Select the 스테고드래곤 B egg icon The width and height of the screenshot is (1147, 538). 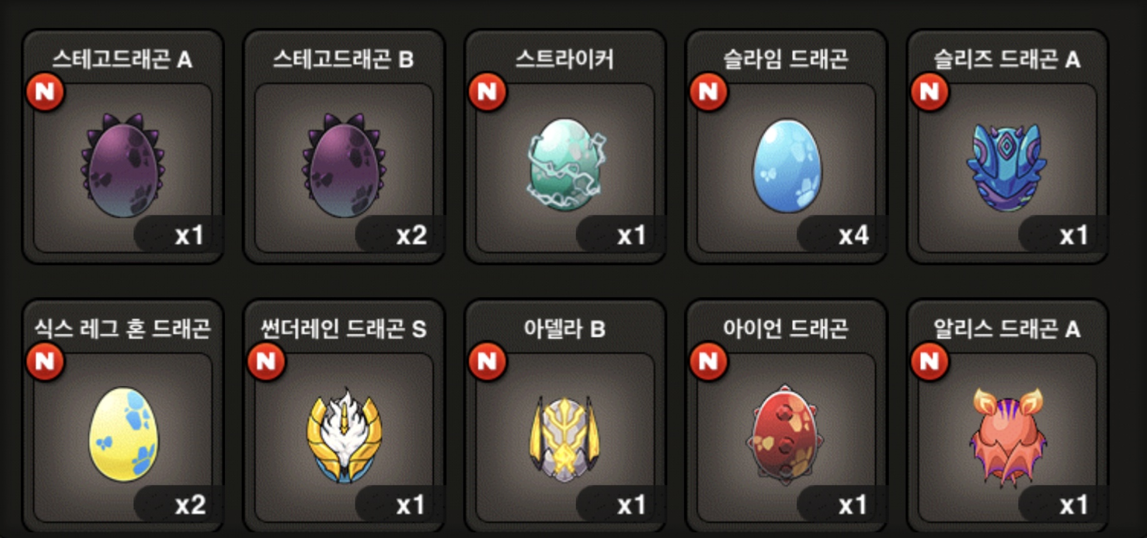344,165
